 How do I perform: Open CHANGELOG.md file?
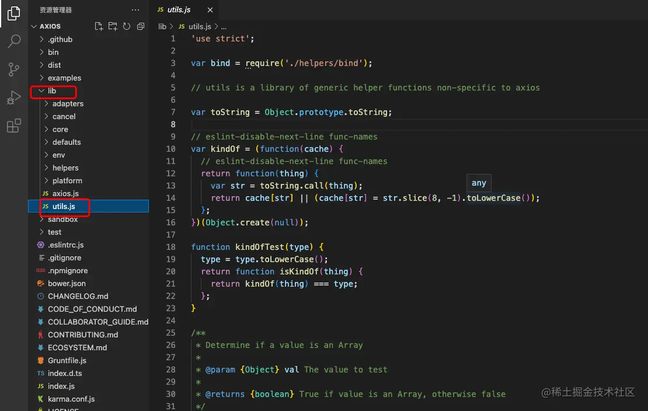click(x=88, y=296)
